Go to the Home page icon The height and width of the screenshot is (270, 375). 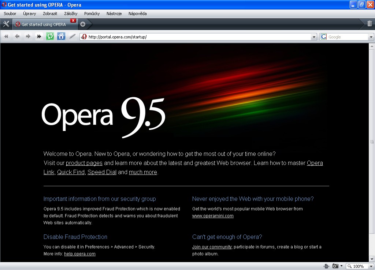61,37
